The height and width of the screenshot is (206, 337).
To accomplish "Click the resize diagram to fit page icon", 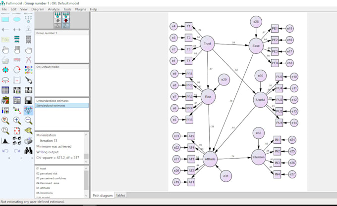I will pyautogui.click(x=17, y=130).
